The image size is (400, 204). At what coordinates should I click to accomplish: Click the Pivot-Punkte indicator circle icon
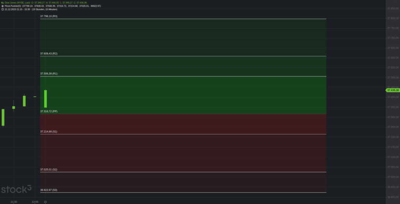pyautogui.click(x=2, y=6)
